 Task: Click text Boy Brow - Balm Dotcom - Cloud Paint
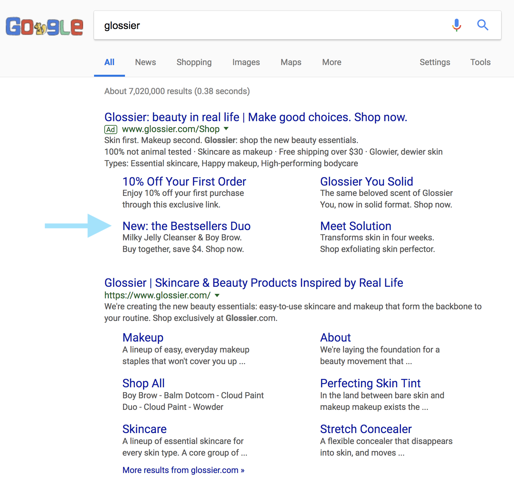click(x=193, y=395)
